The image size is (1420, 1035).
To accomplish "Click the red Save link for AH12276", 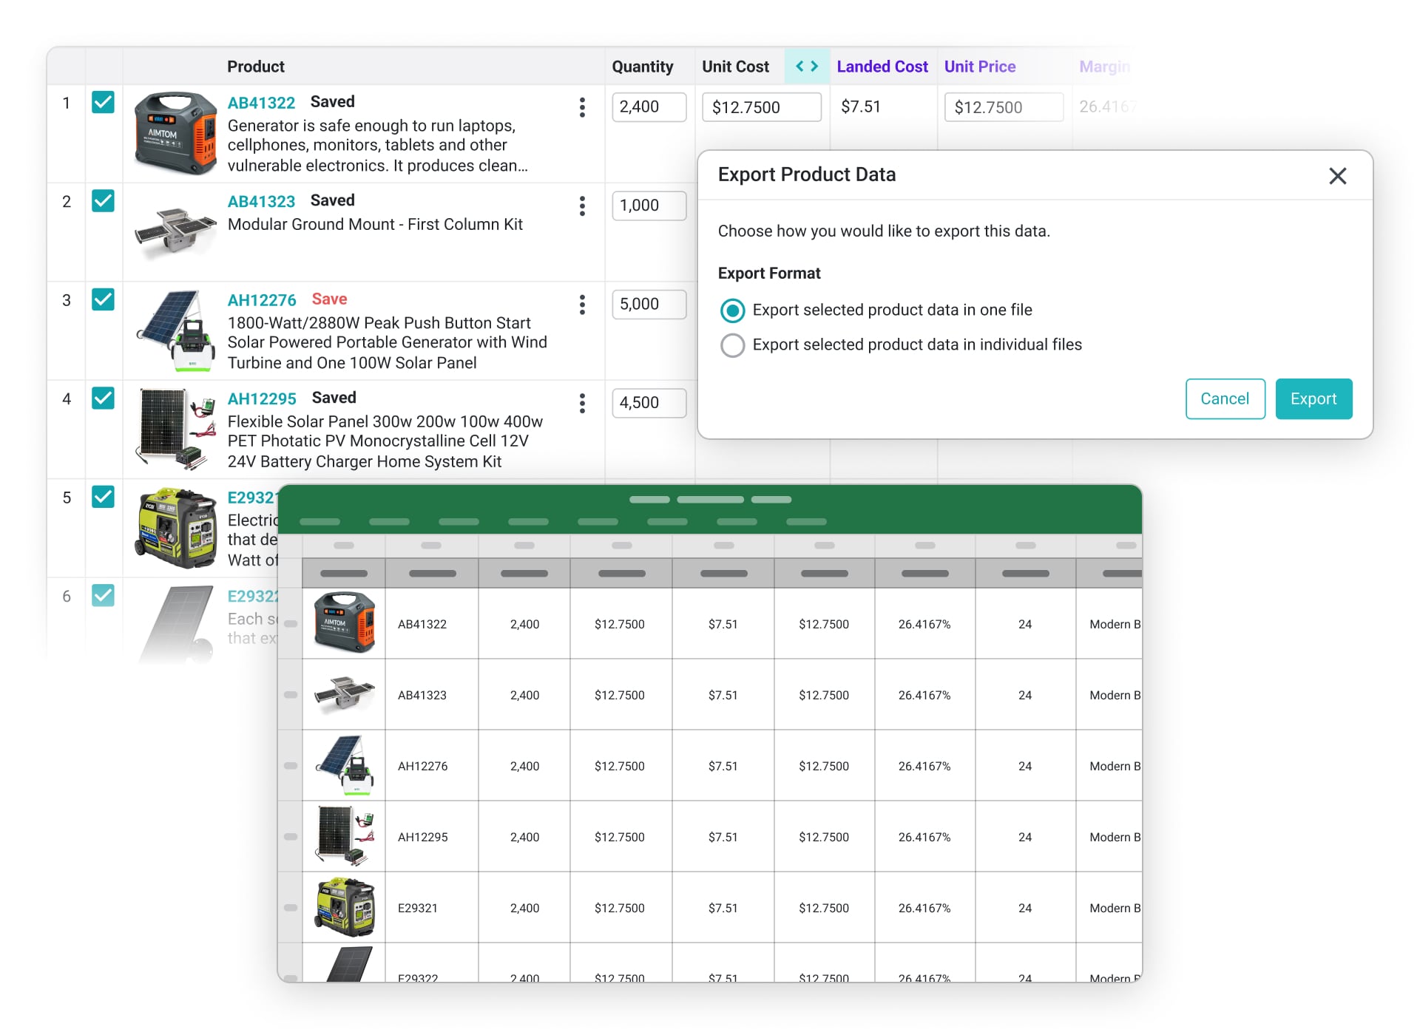I will (329, 299).
